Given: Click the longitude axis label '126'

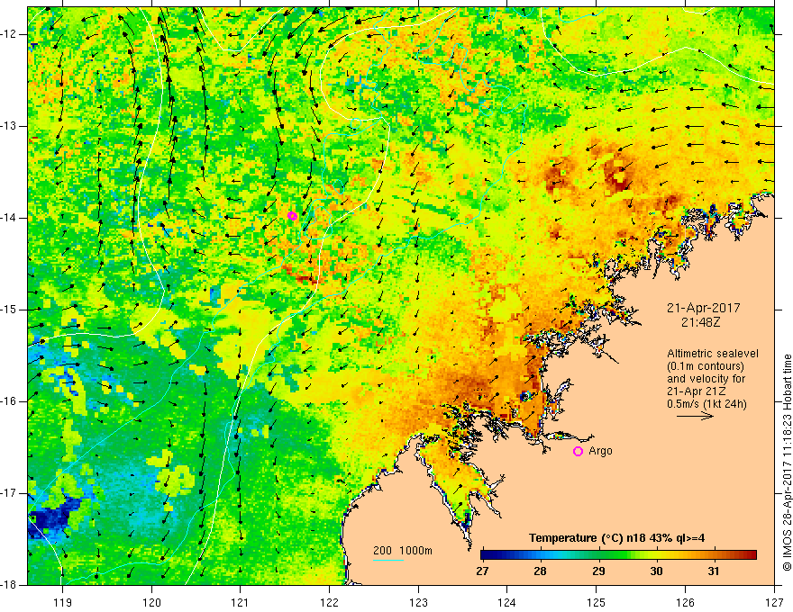Looking at the screenshot, I should pos(685,602).
